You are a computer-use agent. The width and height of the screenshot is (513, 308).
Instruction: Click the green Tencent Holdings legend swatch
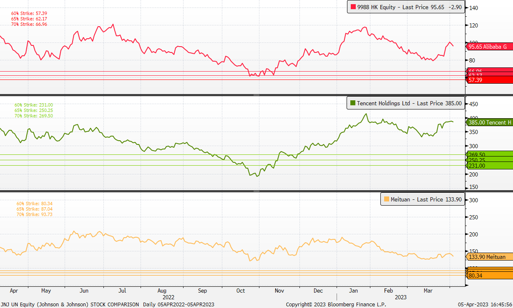click(x=352, y=103)
